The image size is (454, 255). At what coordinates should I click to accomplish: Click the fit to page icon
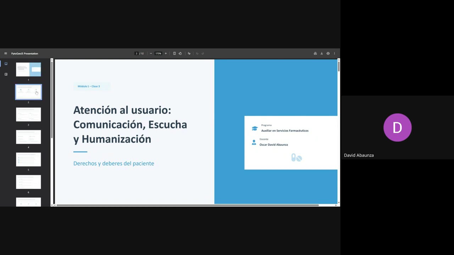174,53
